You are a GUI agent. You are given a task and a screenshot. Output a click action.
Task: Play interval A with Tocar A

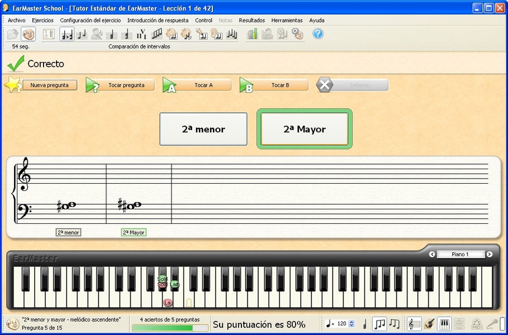(x=203, y=85)
